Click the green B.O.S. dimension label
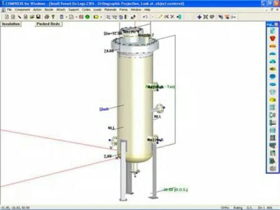280x210 pixels. (175, 189)
